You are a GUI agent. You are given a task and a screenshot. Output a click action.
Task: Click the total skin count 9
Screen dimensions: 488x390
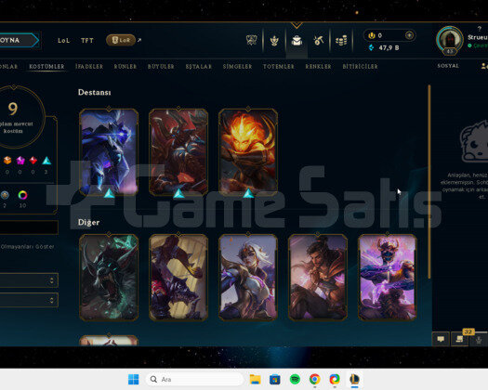[12, 109]
